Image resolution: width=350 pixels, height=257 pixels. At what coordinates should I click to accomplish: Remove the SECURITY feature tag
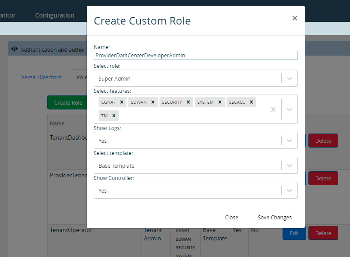click(x=188, y=102)
